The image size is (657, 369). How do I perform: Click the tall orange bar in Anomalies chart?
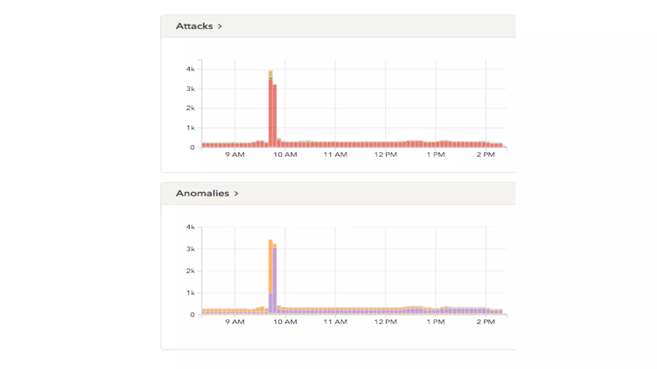coord(270,266)
